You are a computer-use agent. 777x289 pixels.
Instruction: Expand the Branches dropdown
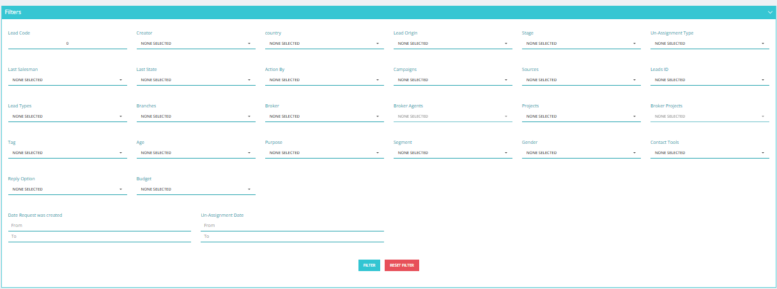196,116
